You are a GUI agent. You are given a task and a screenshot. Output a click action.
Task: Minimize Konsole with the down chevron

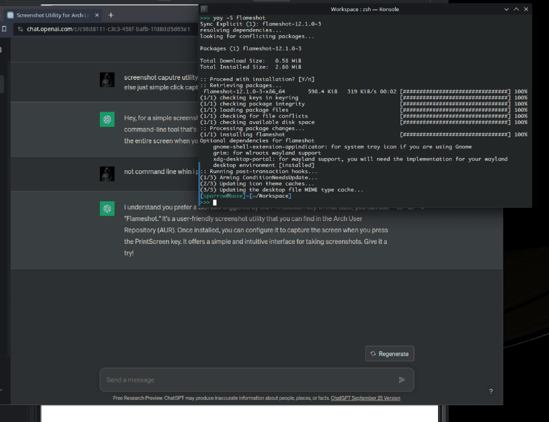[506, 9]
